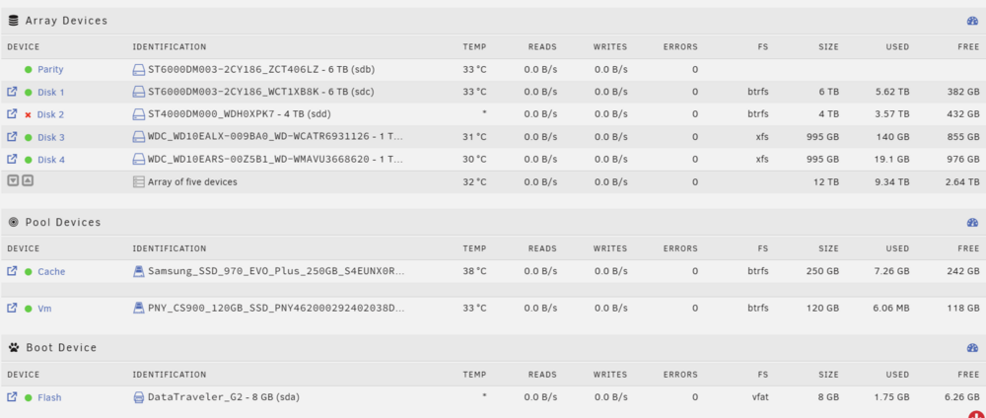Screen dimensions: 986x418
Task: Click Cache green status indicator
Action: pyautogui.click(x=29, y=272)
